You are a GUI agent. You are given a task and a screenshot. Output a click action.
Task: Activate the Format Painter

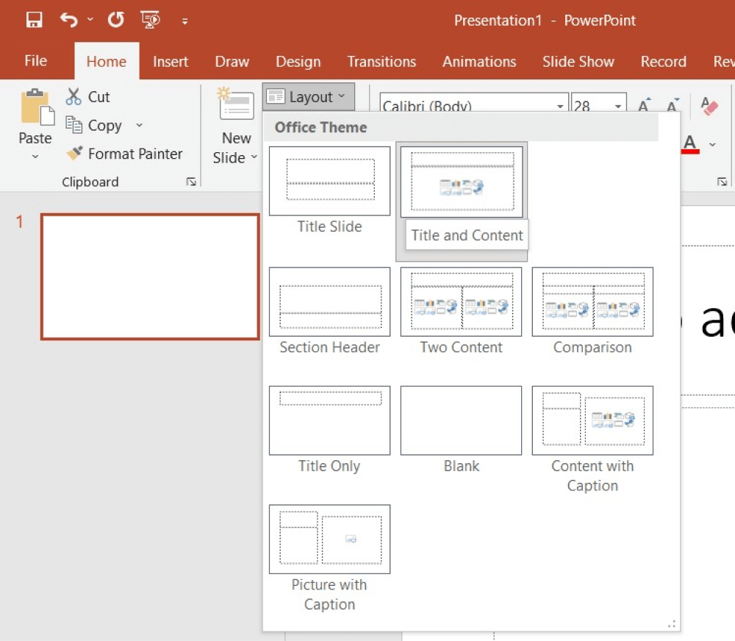(x=74, y=154)
